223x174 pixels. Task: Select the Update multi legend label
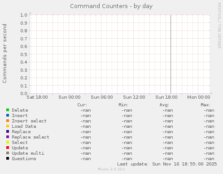[x=28, y=153]
